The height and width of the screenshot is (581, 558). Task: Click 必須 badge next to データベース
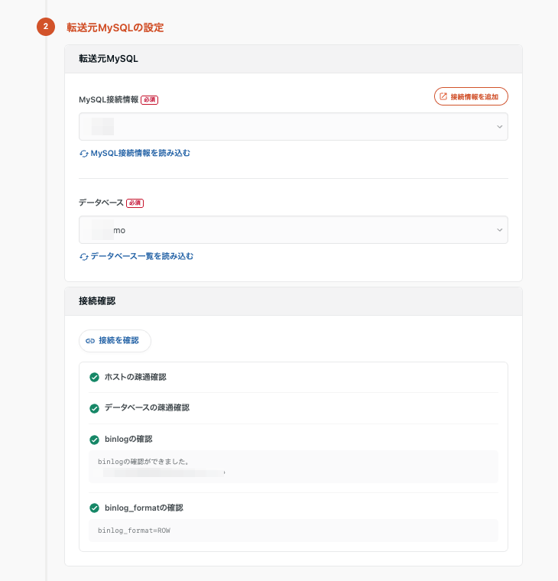tap(135, 203)
